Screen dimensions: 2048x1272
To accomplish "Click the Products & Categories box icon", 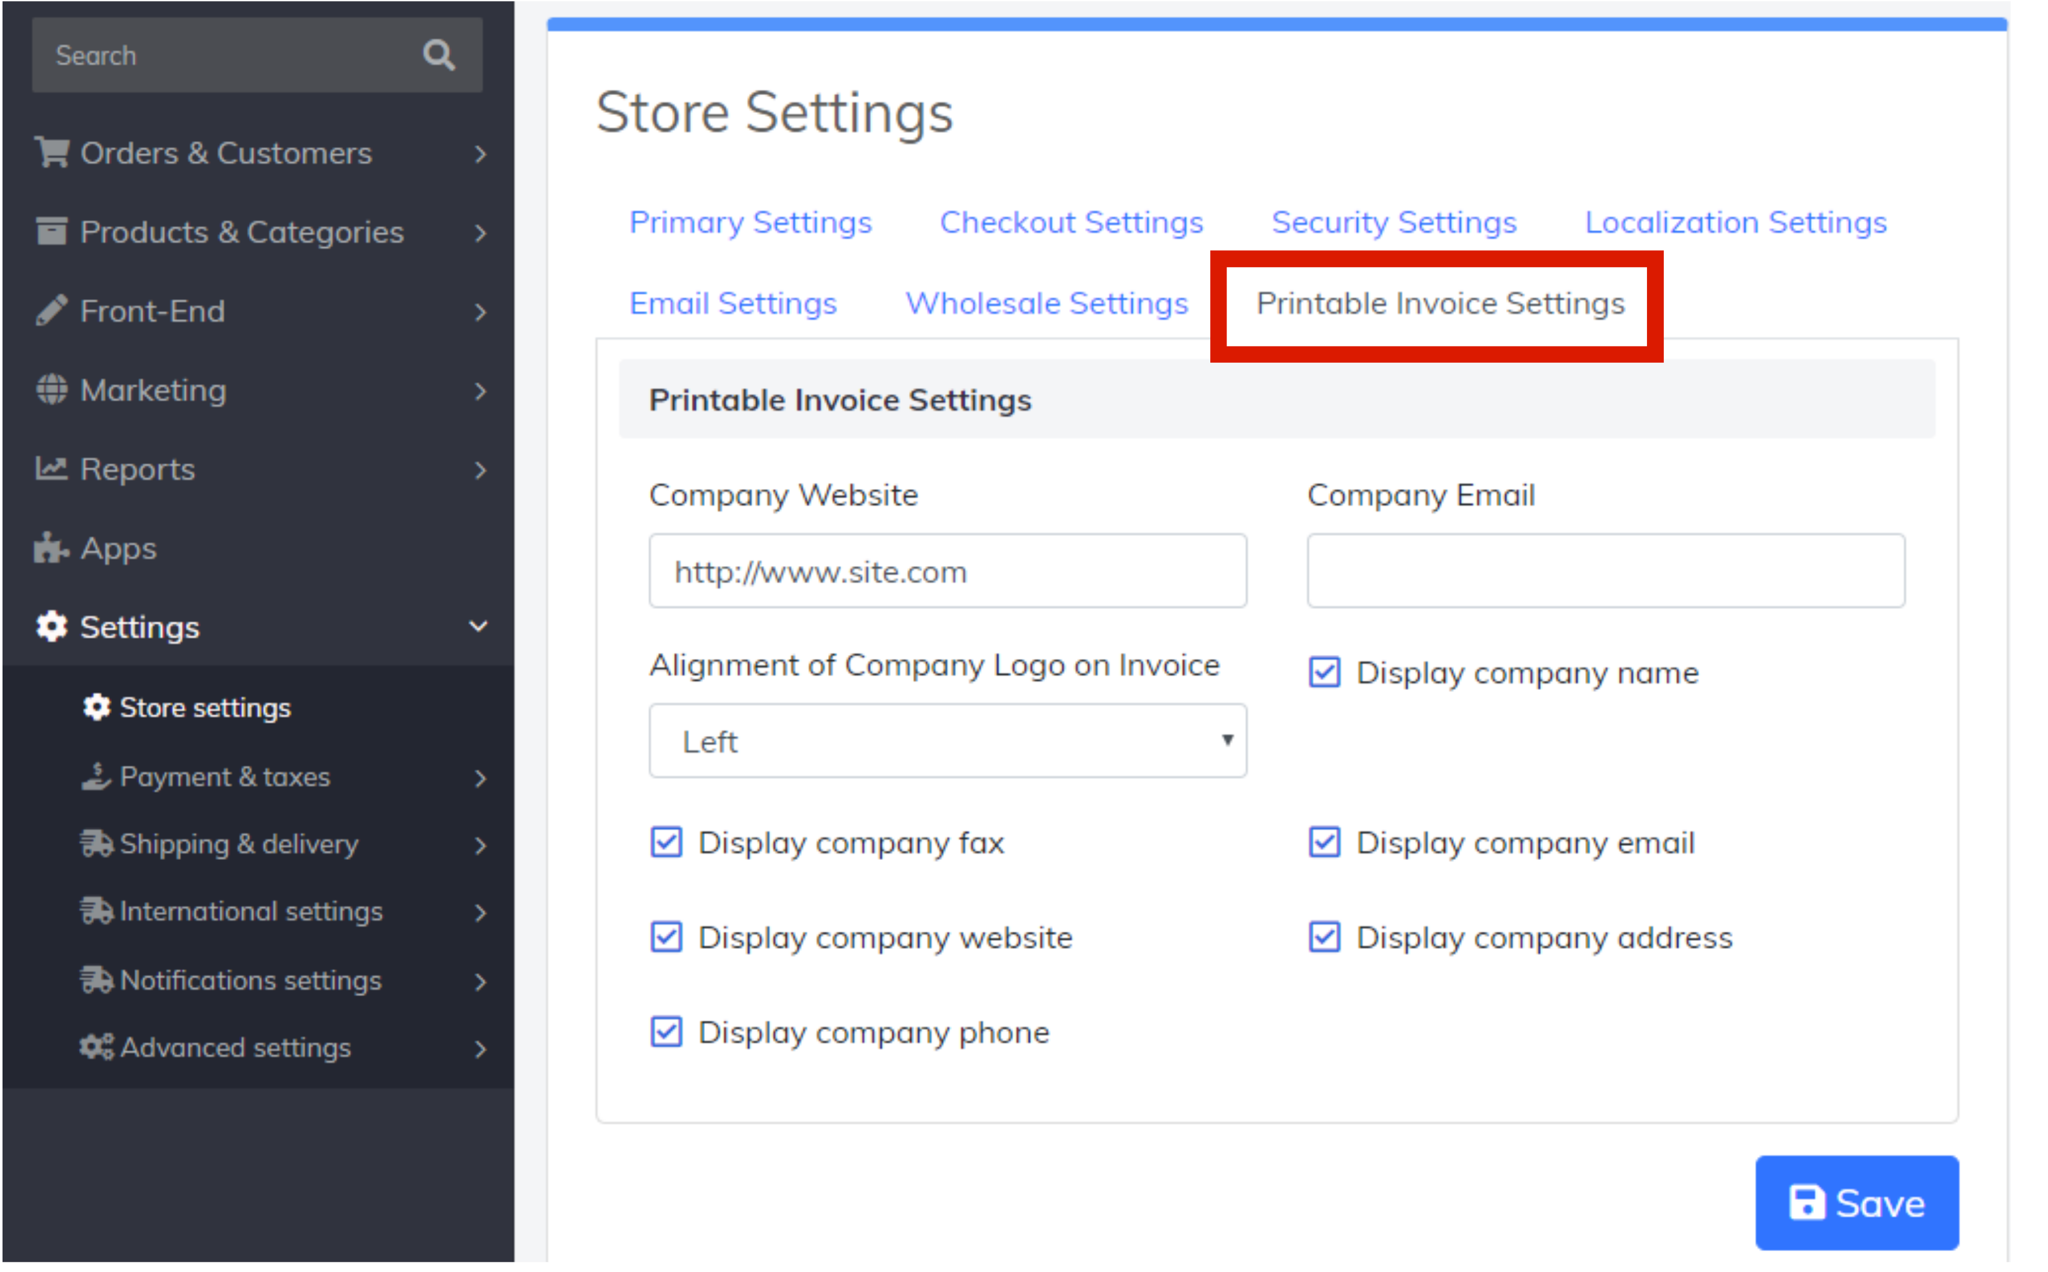I will (52, 232).
